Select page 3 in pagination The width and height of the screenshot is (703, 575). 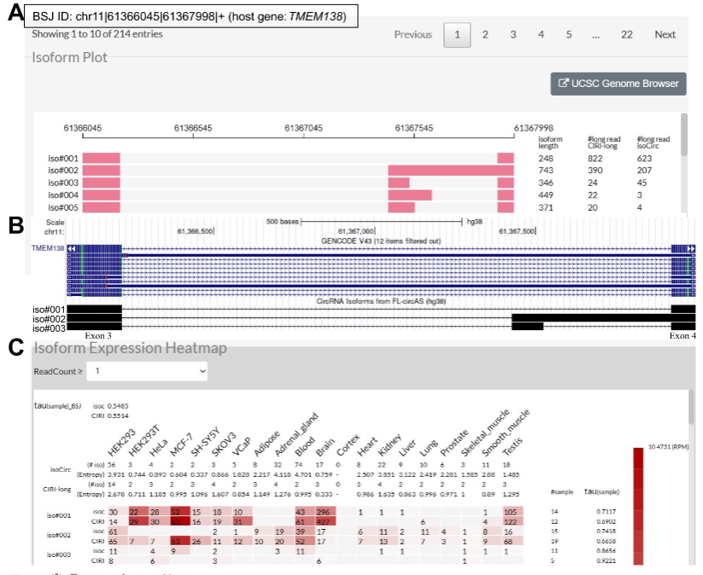[x=513, y=35]
